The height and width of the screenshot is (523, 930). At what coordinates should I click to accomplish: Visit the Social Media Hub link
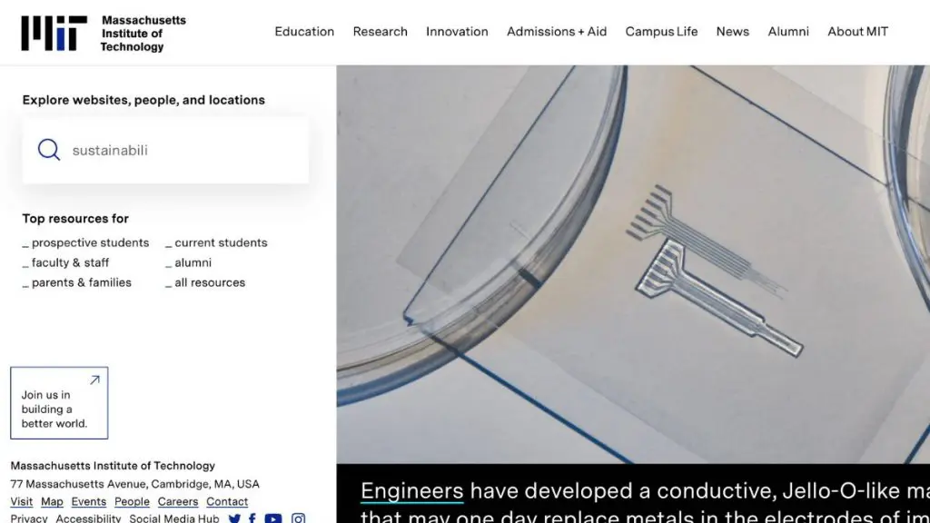click(x=174, y=518)
